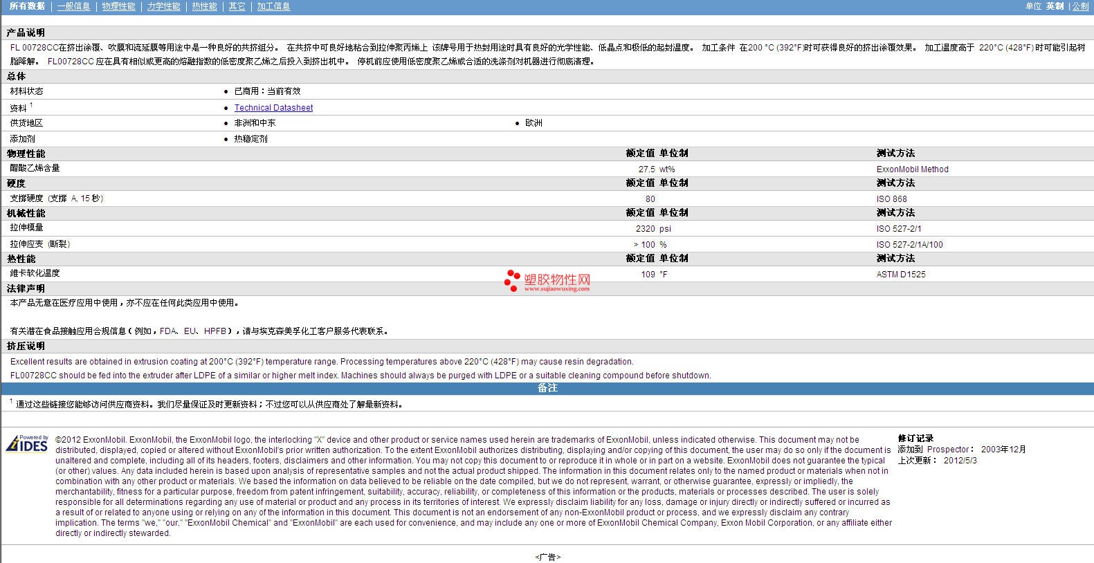Open the 热性能 tab in top navigation
This screenshot has width=1094, height=563.
(x=204, y=6)
